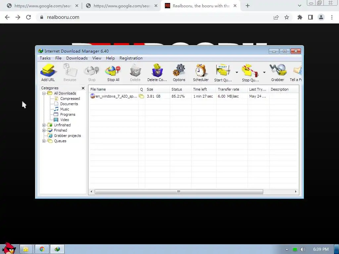Click the Chrome icon in taskbar
This screenshot has width=339, height=254.
[x=42, y=249]
